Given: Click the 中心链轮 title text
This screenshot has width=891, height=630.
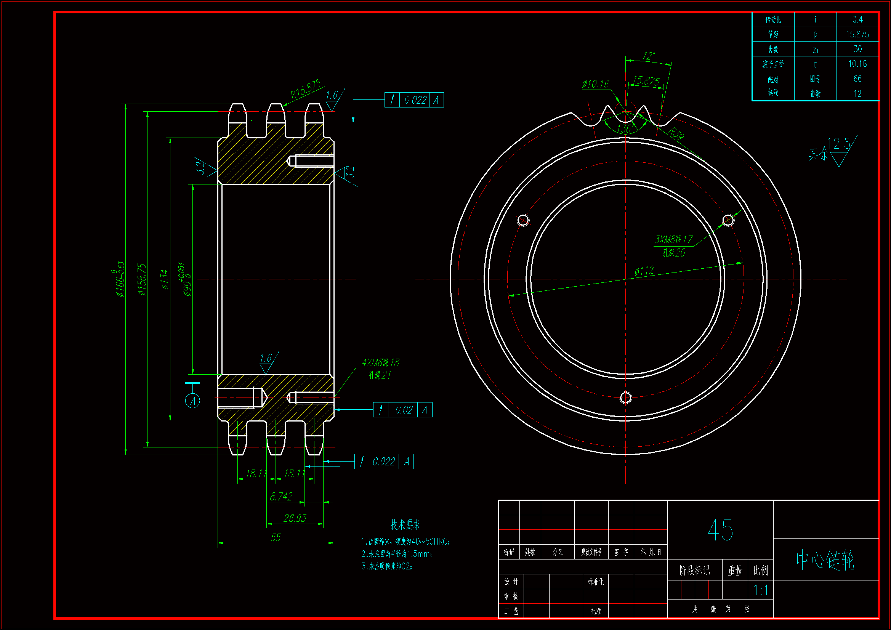Looking at the screenshot, I should click(x=825, y=560).
